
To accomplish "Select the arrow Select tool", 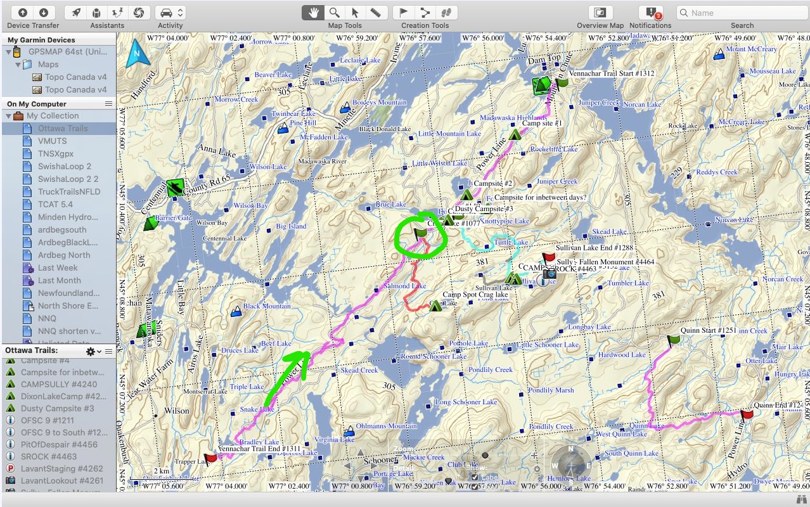I will tap(355, 13).
